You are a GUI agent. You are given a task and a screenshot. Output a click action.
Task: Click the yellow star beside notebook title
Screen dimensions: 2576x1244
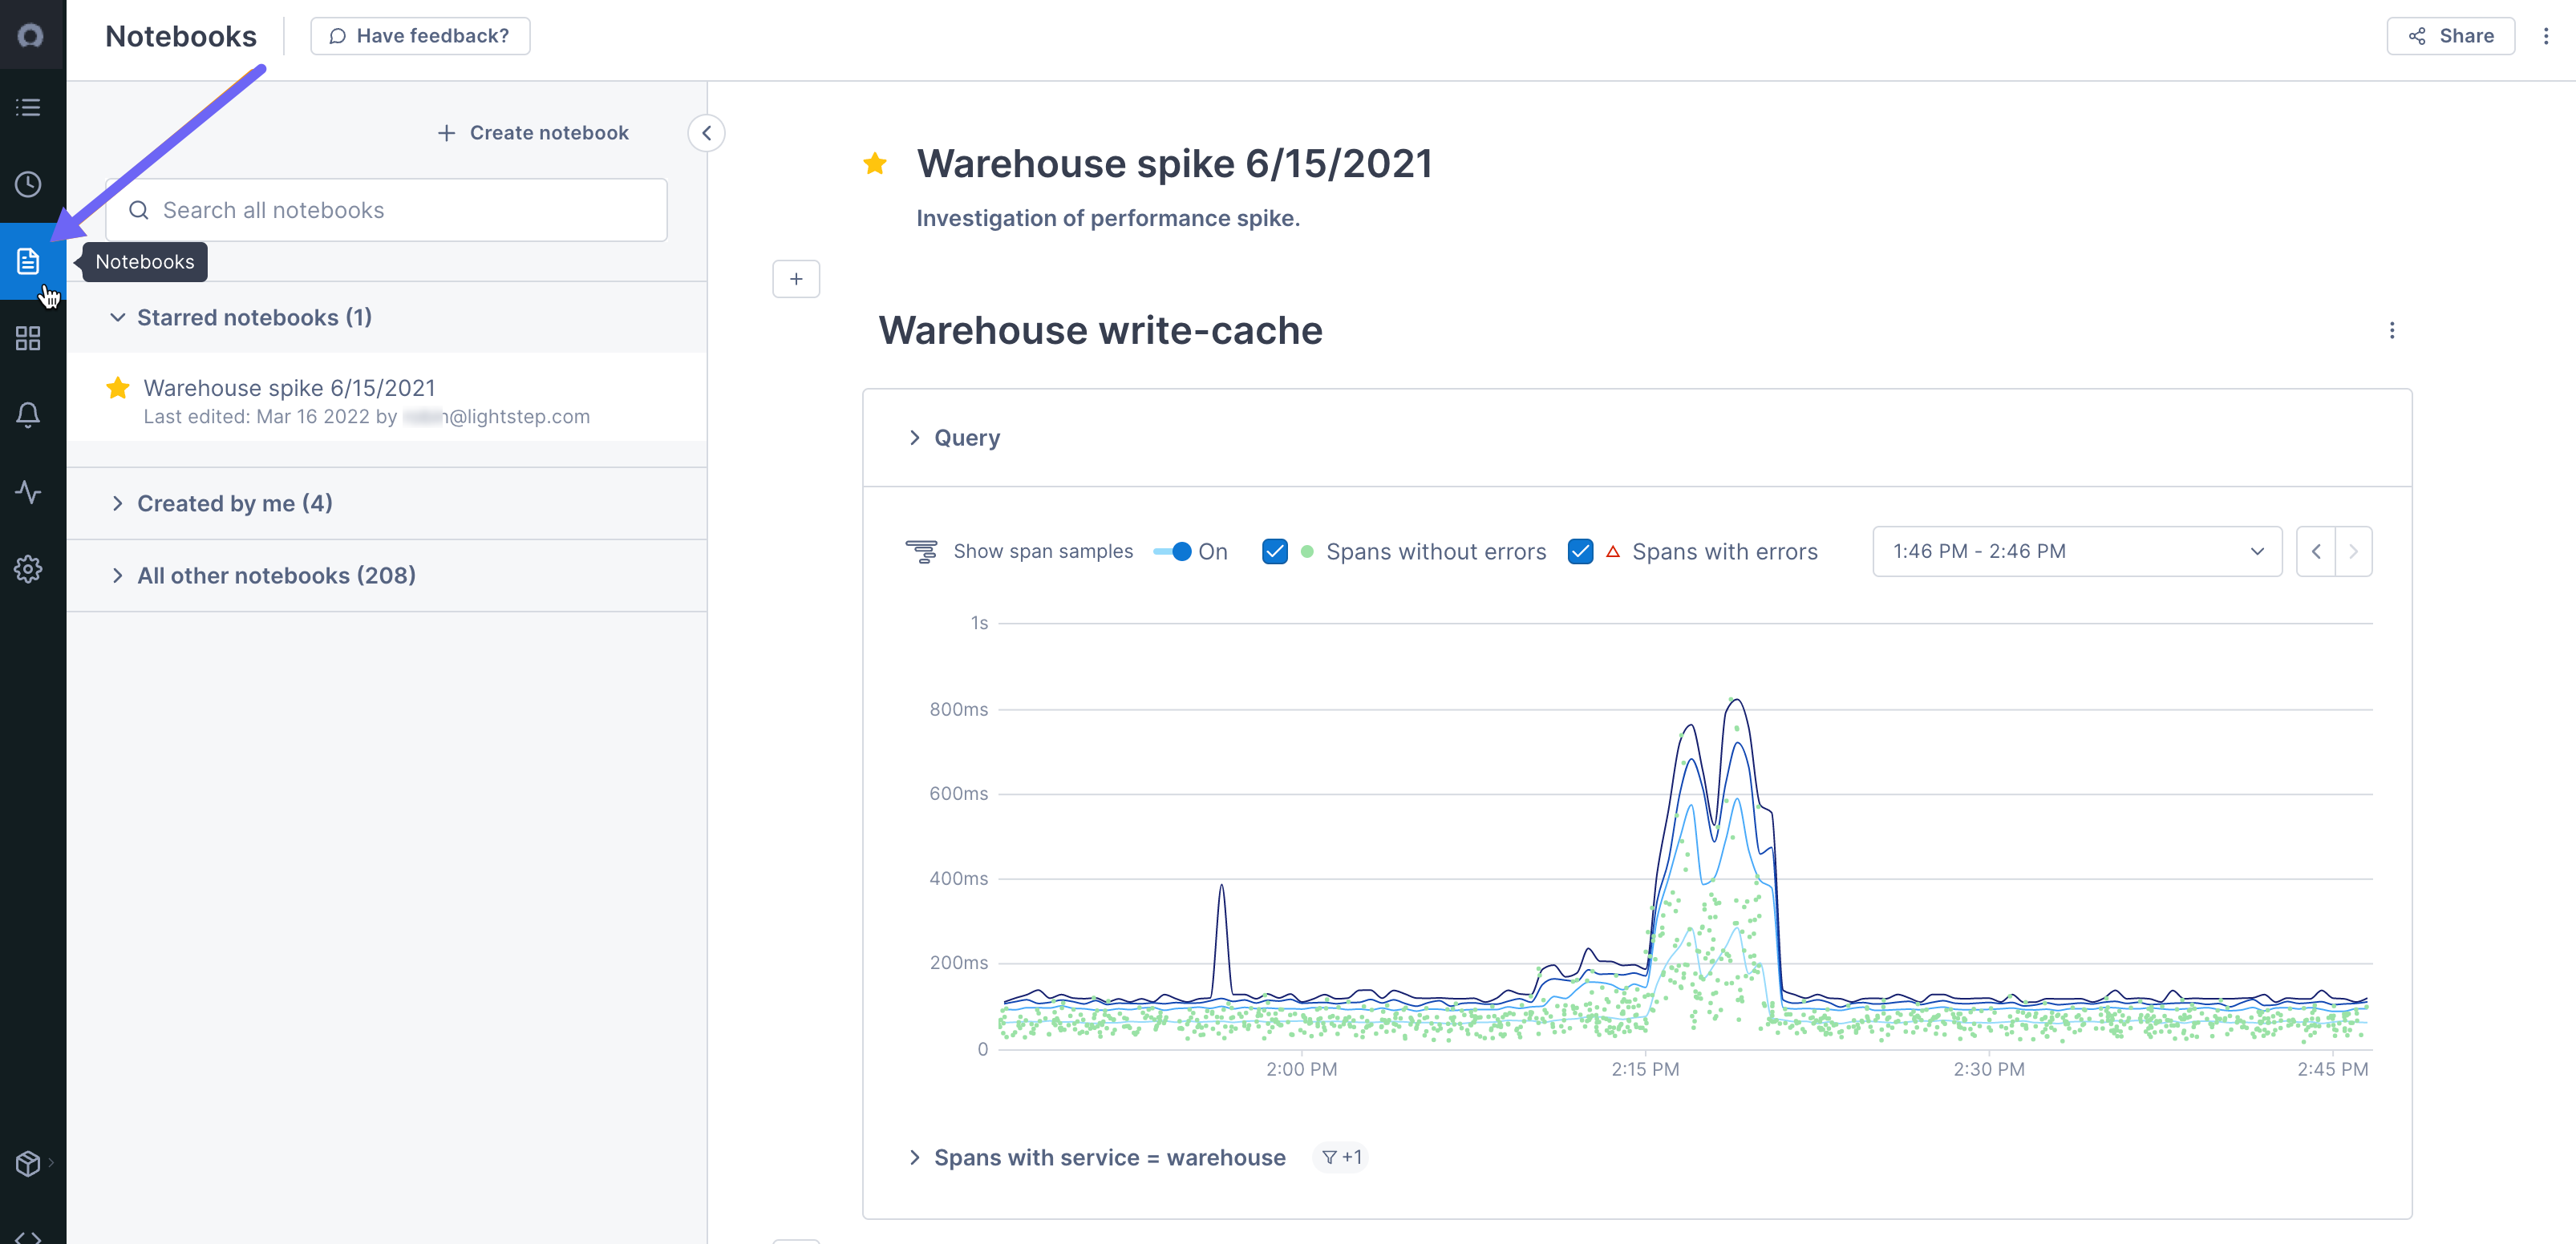(875, 164)
